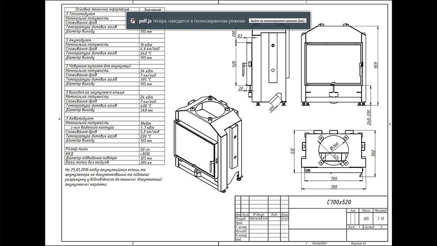Click the 'ККД' row label

(69, 154)
